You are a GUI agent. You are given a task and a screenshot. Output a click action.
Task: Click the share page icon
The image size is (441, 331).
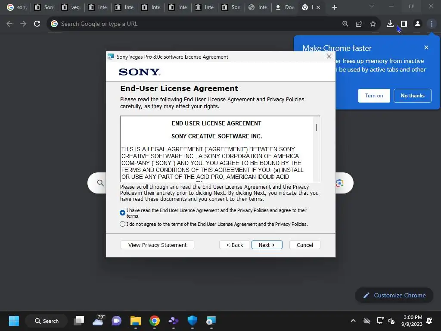click(x=359, y=24)
